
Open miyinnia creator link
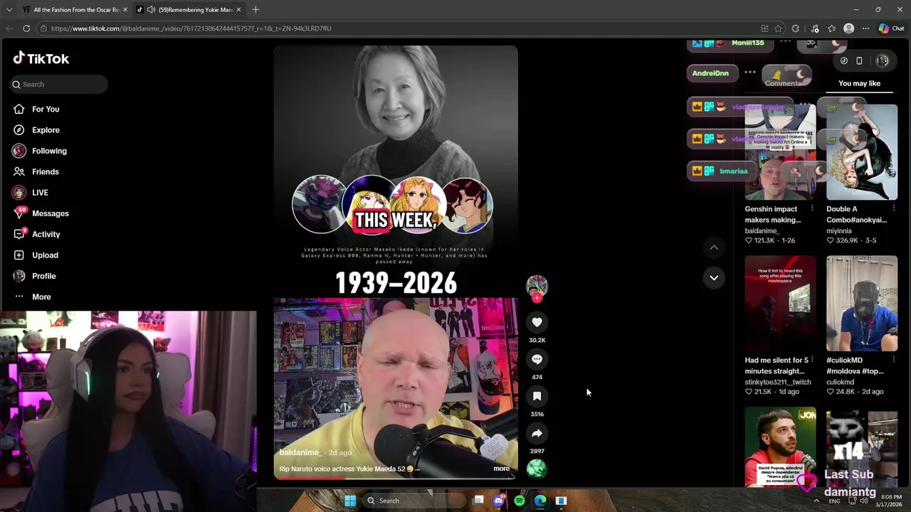[839, 231]
